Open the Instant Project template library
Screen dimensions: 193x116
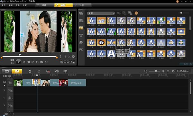click(x=81, y=21)
